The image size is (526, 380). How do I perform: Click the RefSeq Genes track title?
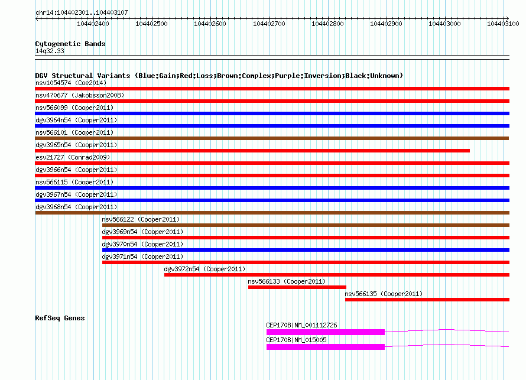(60, 318)
